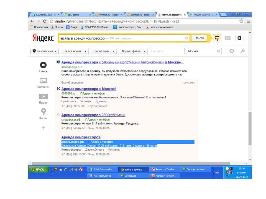The image size is (266, 199).
Task: Open the Приложения apps shortcut
Action: [x=39, y=27]
